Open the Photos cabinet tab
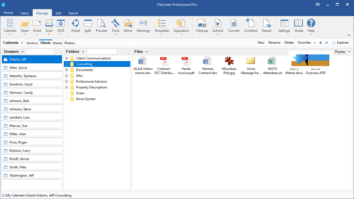Screen dimensions: 354x199 click(70, 43)
